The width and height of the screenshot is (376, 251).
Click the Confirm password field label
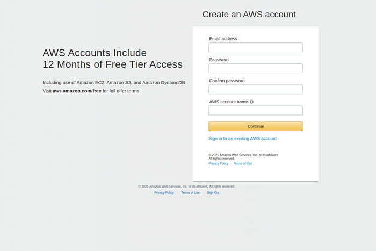(227, 81)
